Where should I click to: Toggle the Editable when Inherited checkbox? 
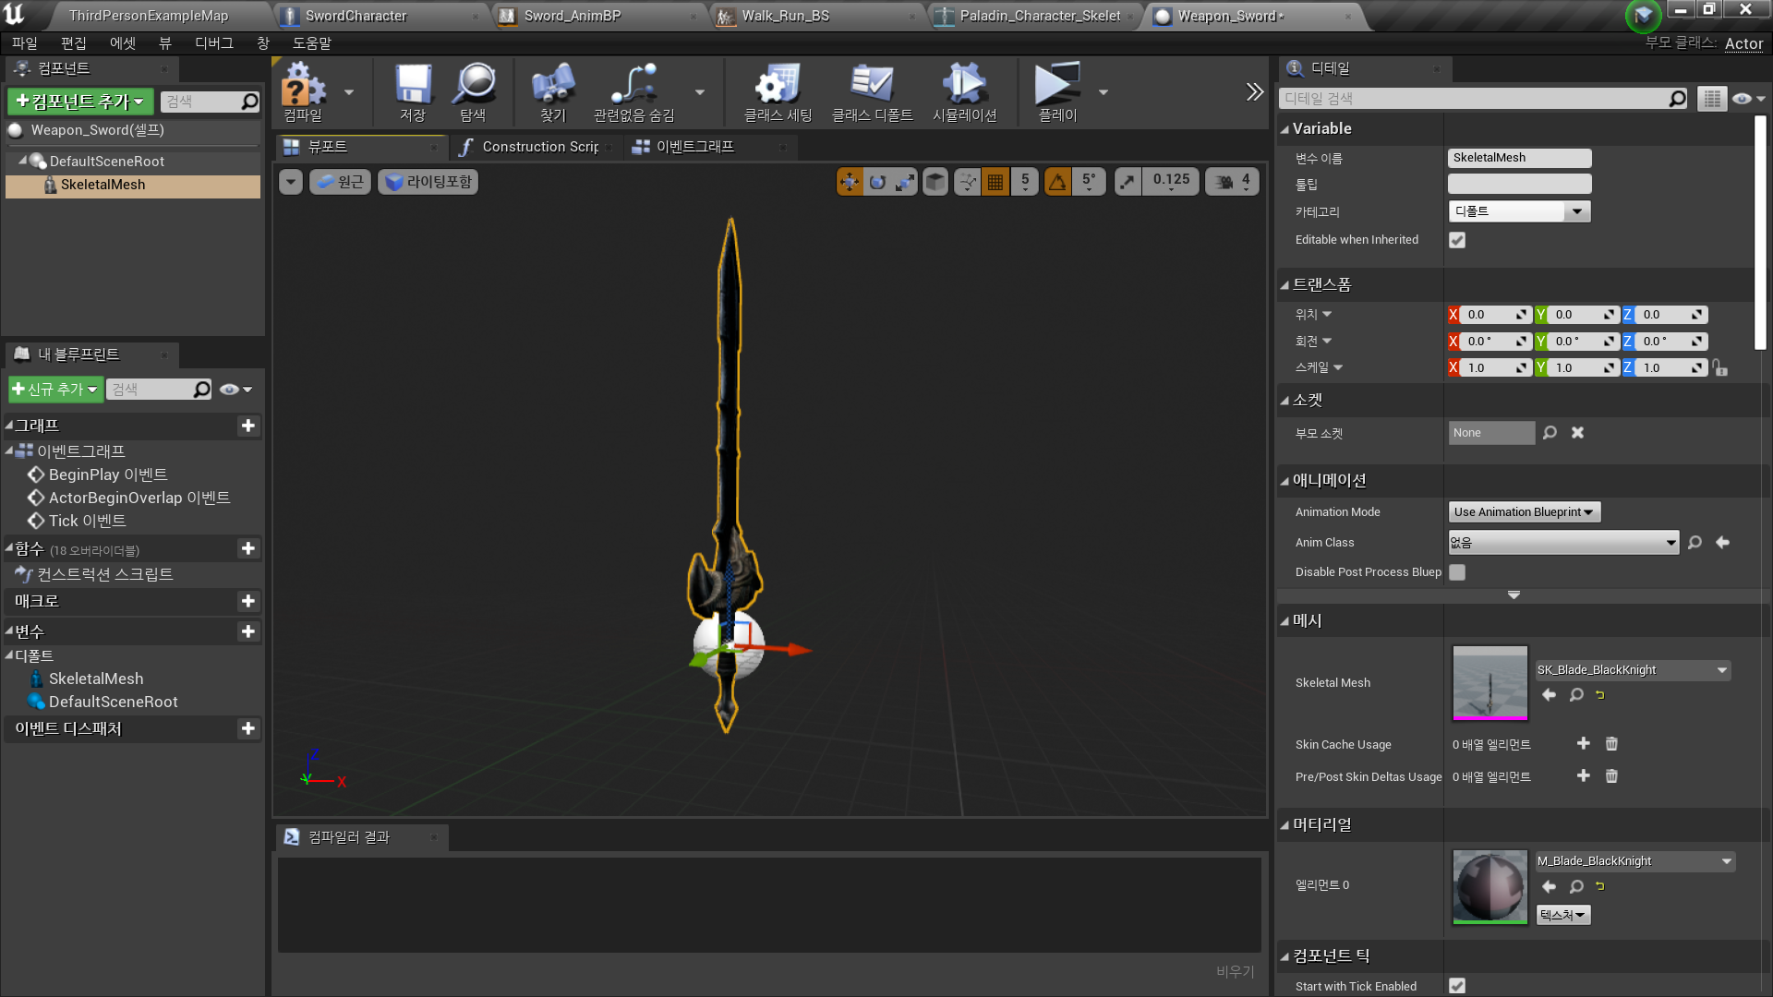(1457, 240)
